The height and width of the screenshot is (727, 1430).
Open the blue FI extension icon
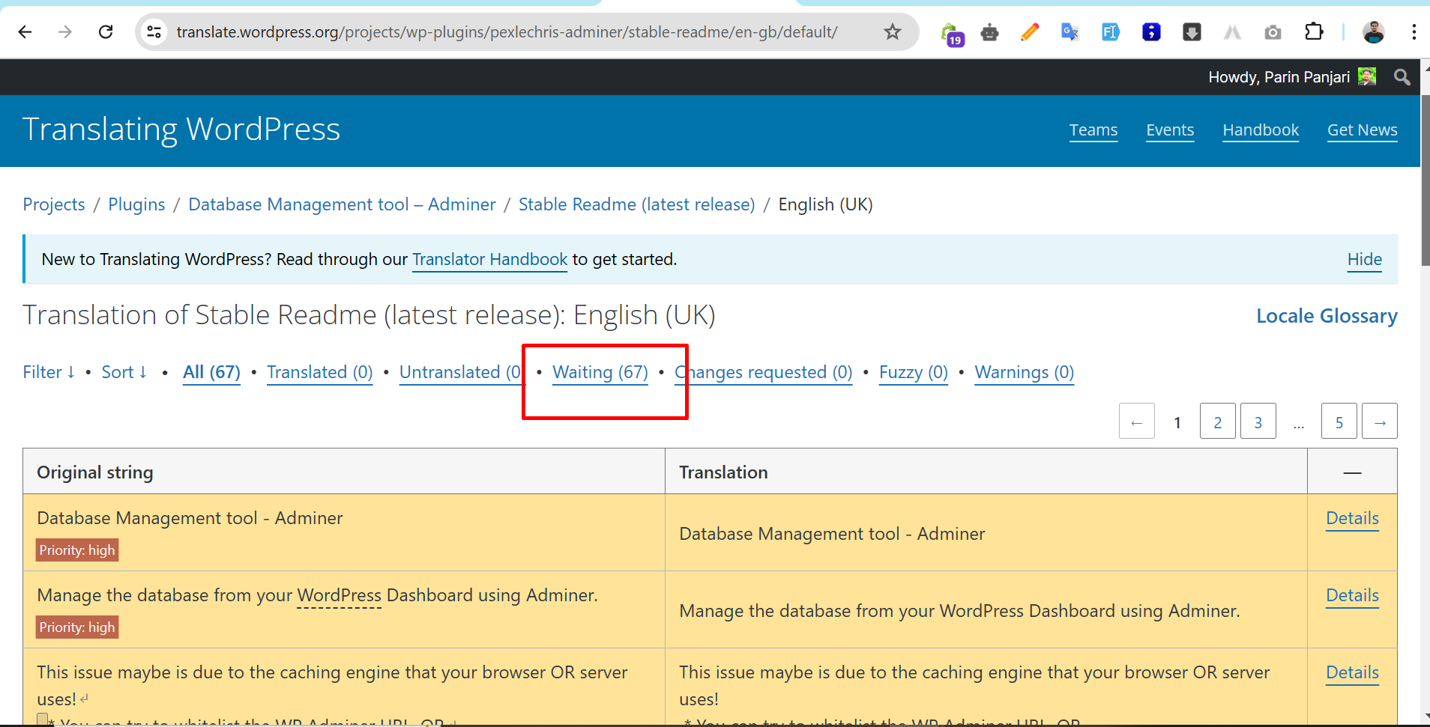click(x=1110, y=32)
